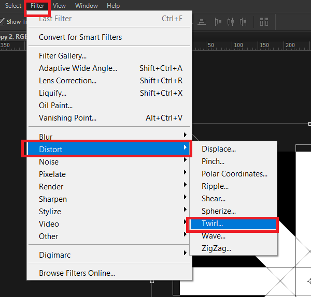Click the Distribute Bottom Edges icon
This screenshot has width=311, height=297.
coord(202,22)
